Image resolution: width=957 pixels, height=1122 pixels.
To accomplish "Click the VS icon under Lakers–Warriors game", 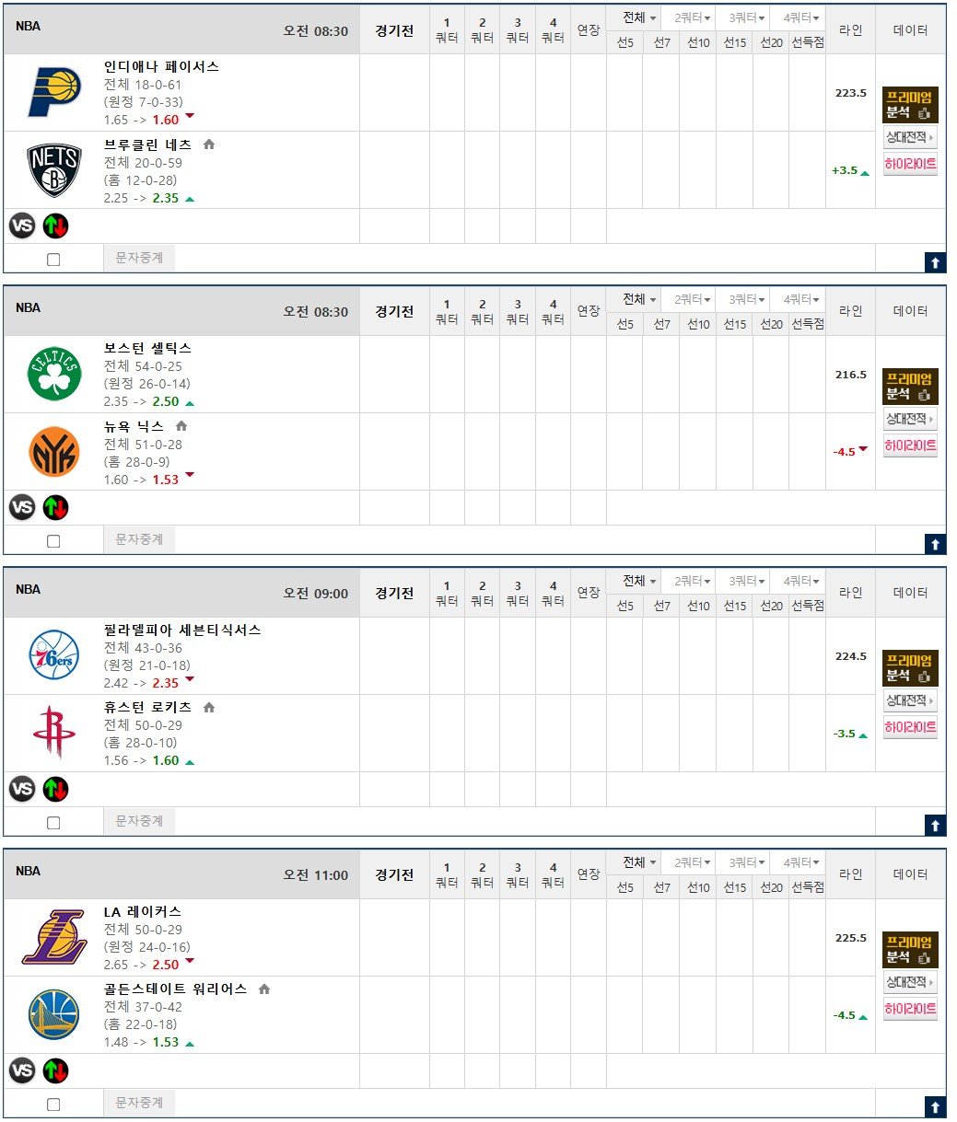I will point(22,1070).
